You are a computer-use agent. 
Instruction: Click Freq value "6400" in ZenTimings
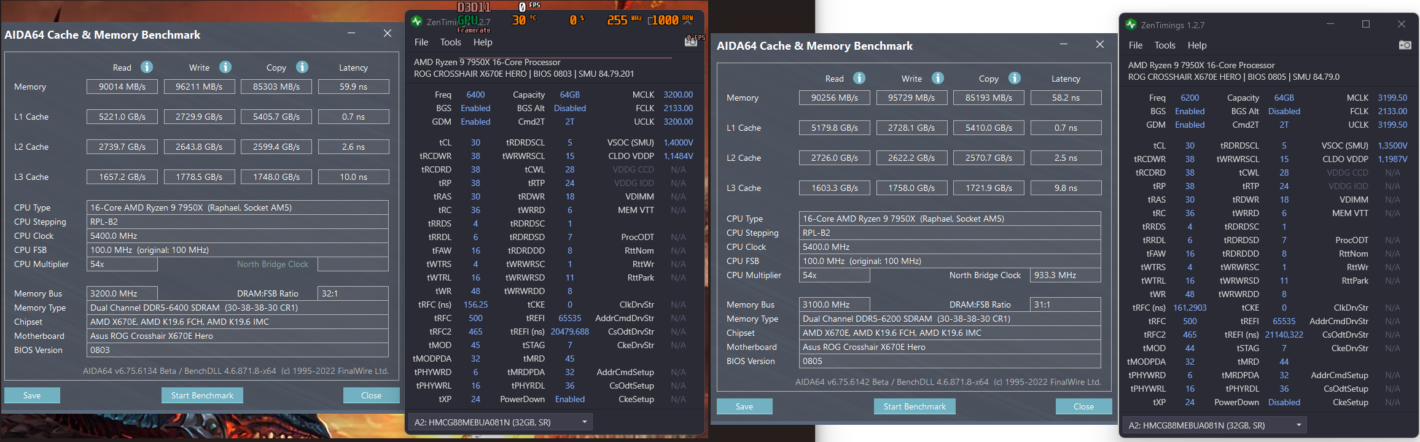tap(475, 95)
